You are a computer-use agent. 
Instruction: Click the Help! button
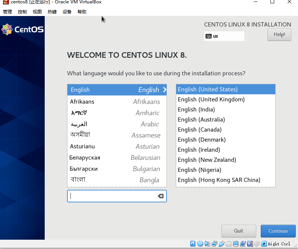point(279,35)
